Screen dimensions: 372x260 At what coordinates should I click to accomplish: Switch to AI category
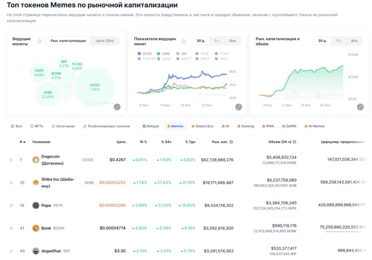225,126
